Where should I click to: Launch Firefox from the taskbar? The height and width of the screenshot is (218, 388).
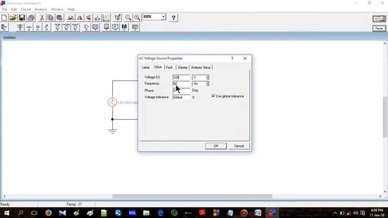(48, 213)
